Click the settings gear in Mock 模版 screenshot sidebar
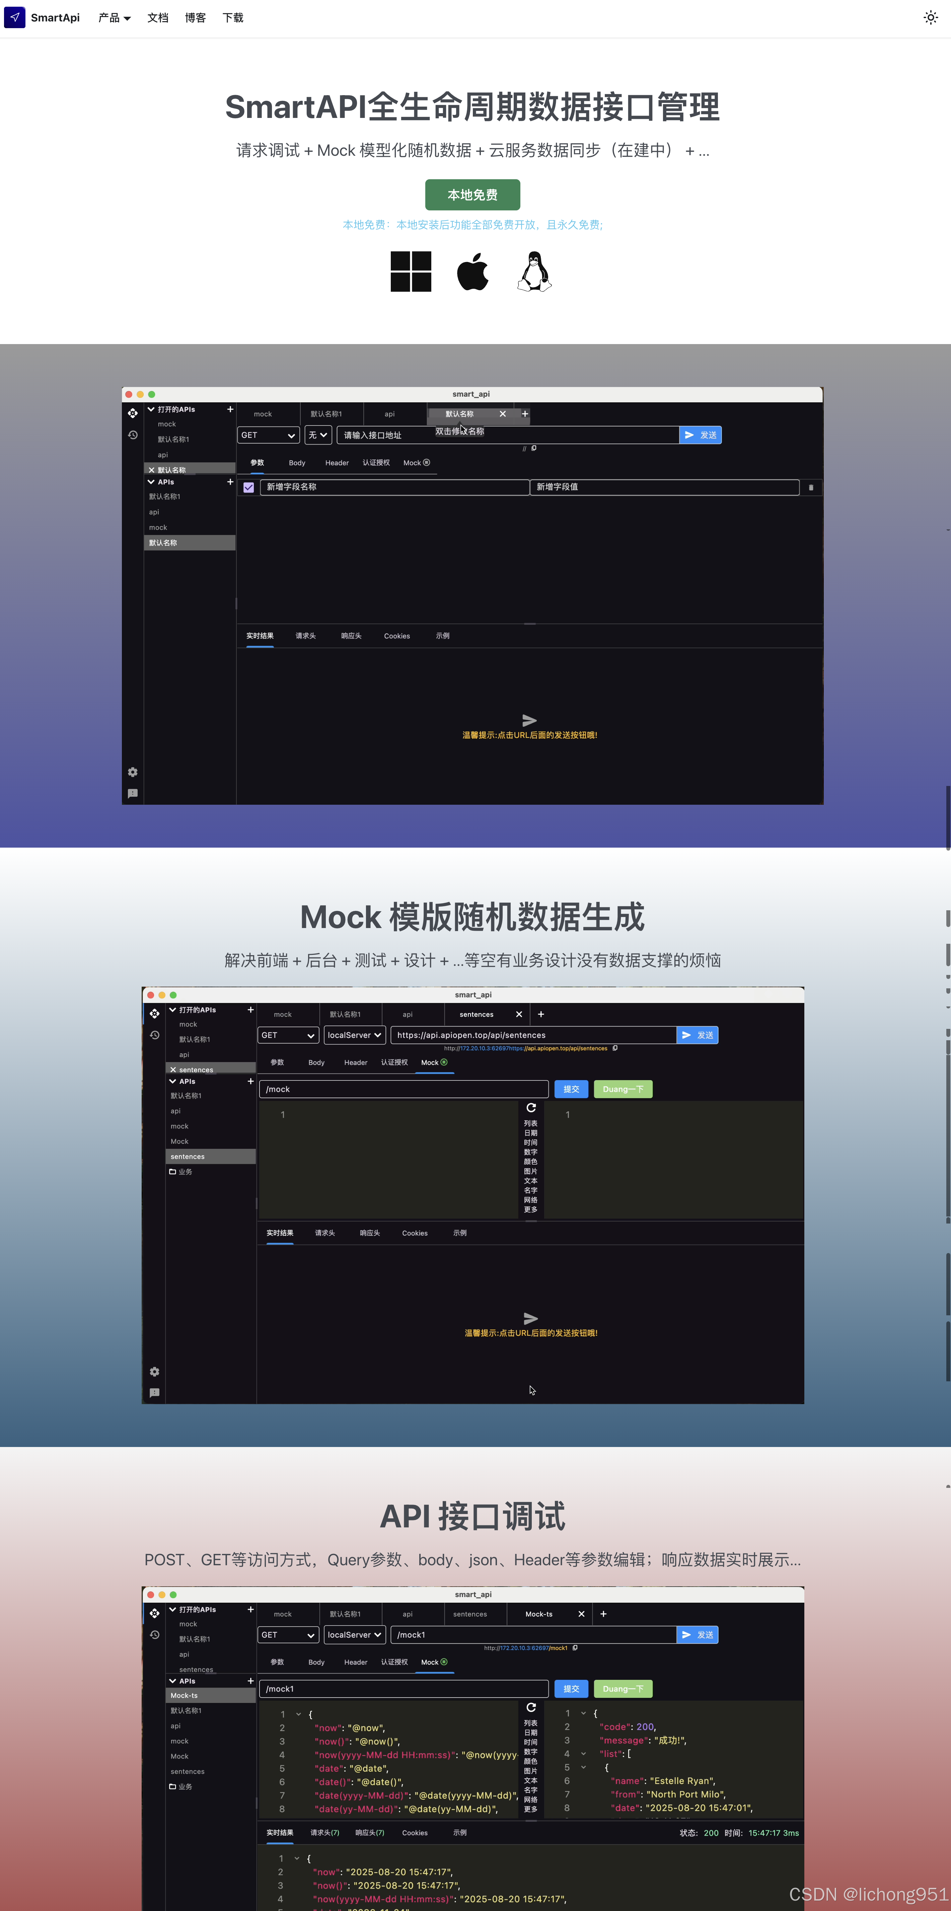Viewport: 951px width, 1911px height. 154,1372
